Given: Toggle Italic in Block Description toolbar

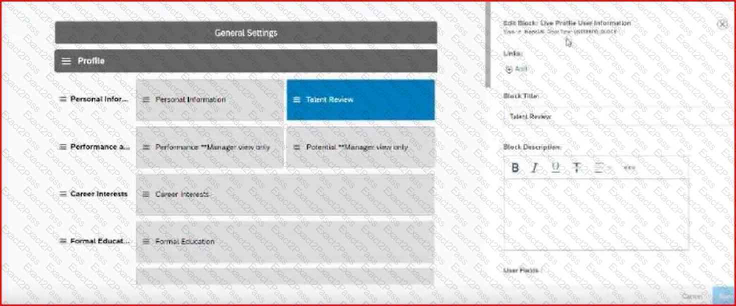Looking at the screenshot, I should tap(534, 168).
